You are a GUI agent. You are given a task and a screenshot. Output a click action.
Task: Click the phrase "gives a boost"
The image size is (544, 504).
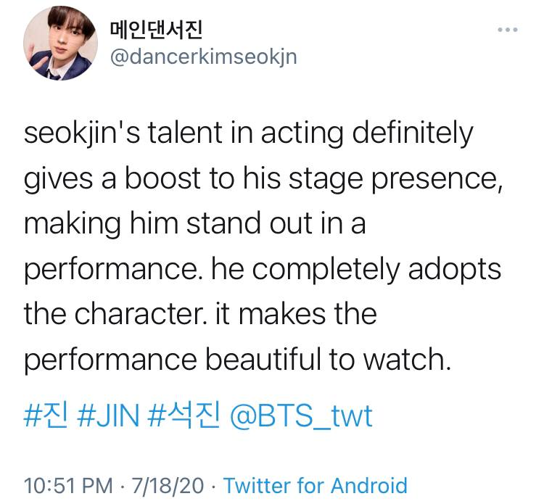pyautogui.click(x=112, y=179)
